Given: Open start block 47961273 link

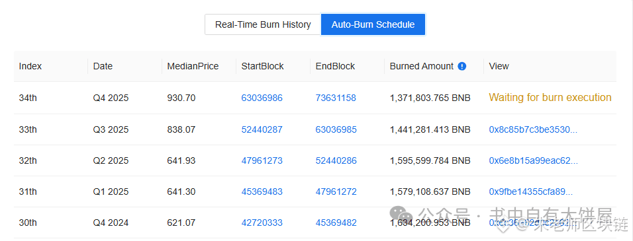Looking at the screenshot, I should click(x=262, y=160).
